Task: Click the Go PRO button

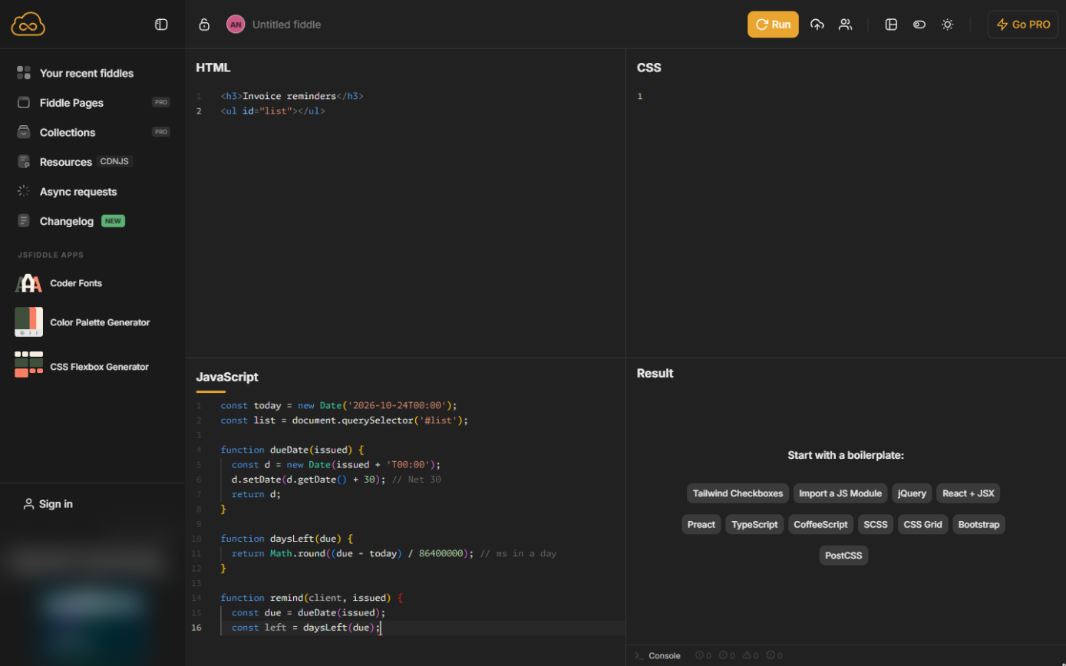Action: 1023,25
